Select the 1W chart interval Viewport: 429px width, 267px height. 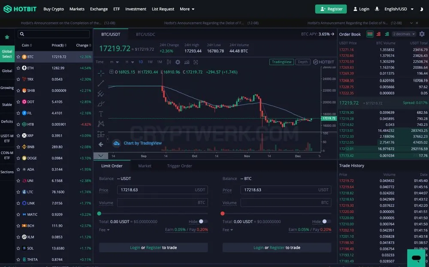click(x=150, y=62)
